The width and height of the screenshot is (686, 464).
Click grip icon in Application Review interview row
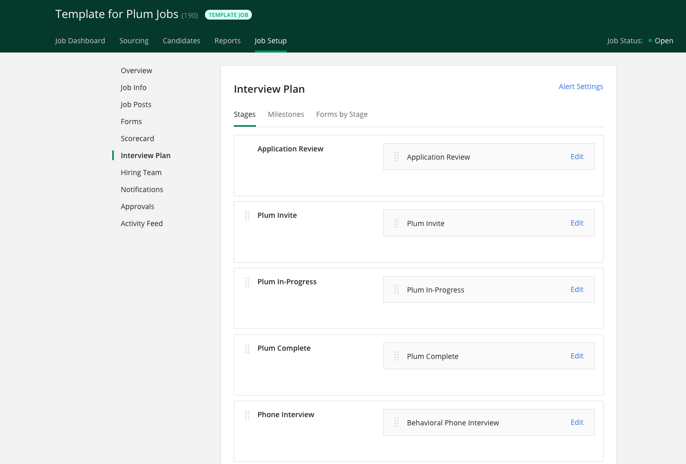pyautogui.click(x=397, y=157)
